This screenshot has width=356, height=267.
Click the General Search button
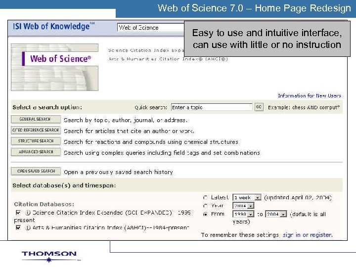pyautogui.click(x=36, y=120)
